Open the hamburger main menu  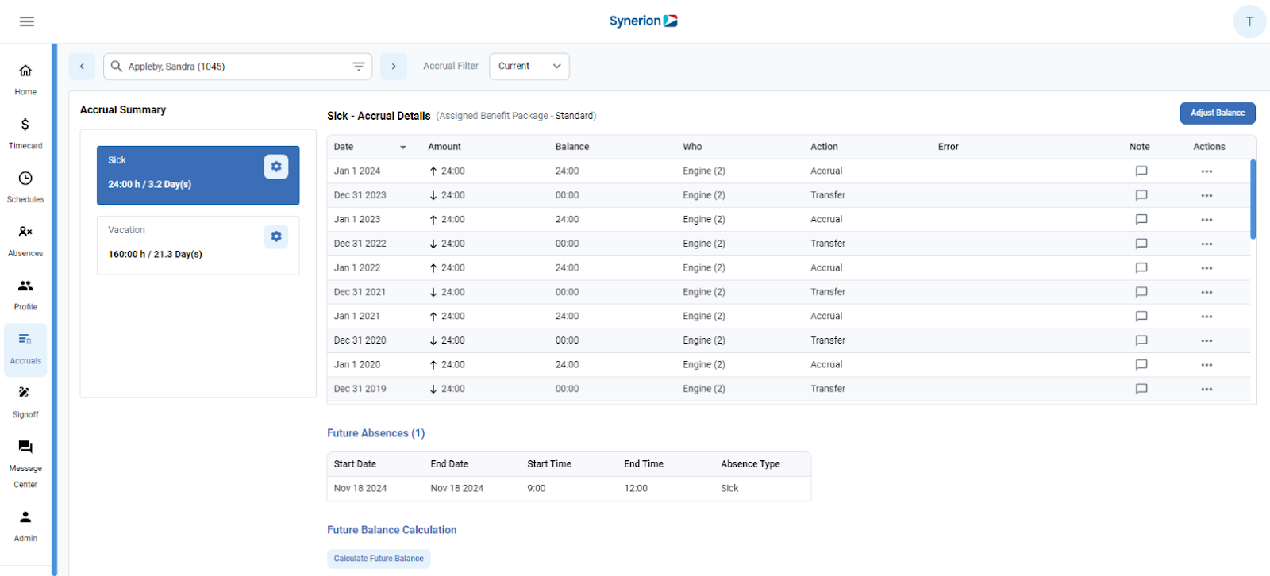tap(27, 21)
